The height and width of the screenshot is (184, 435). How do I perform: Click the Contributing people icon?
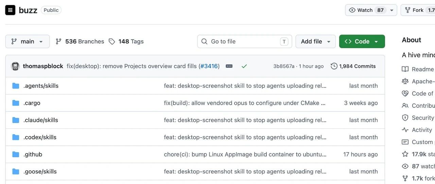(x=405, y=106)
